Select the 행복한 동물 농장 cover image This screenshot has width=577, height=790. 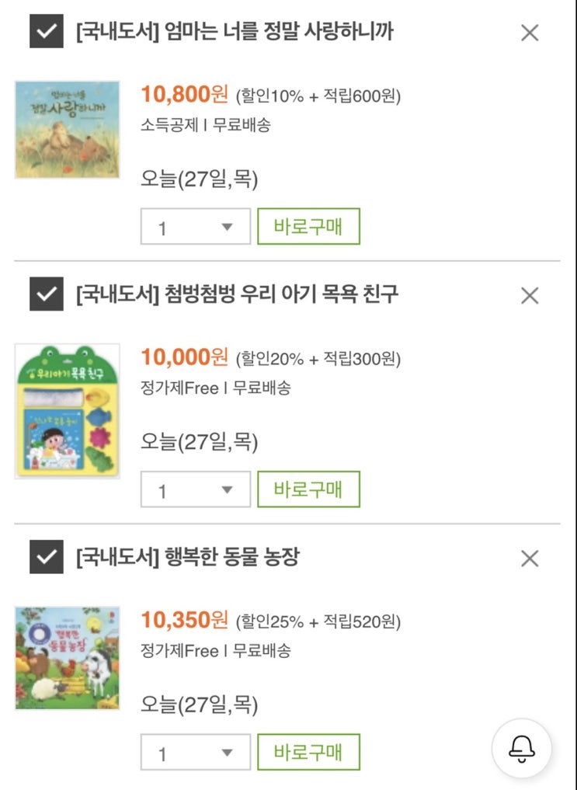(x=68, y=658)
